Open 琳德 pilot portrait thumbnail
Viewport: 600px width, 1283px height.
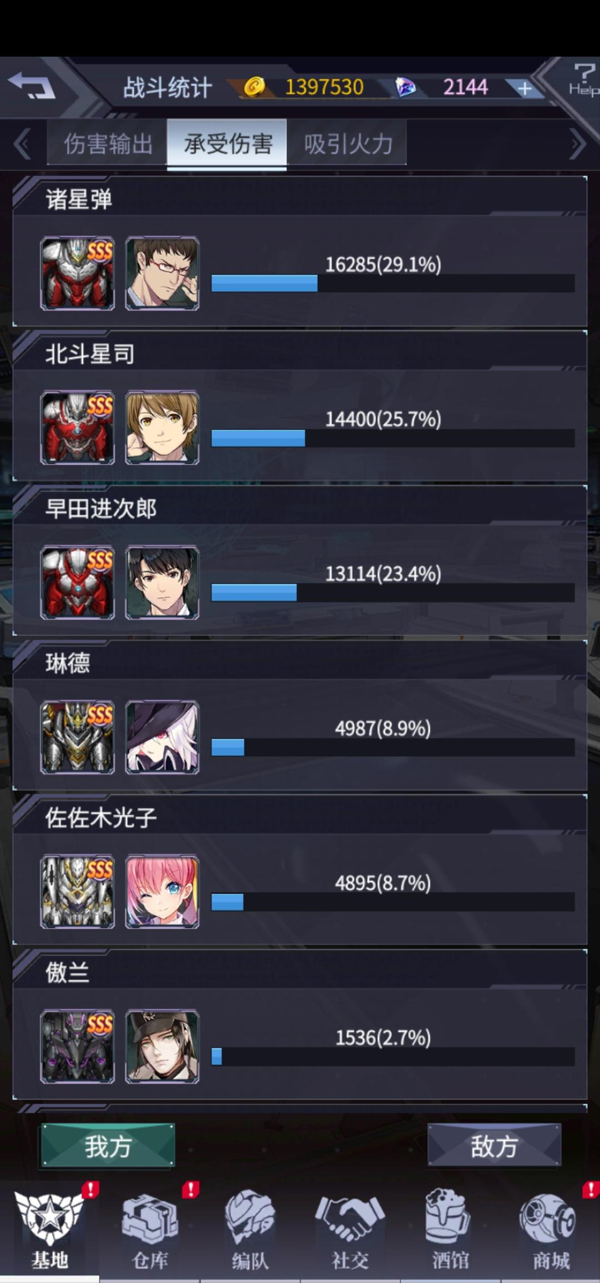[162, 737]
